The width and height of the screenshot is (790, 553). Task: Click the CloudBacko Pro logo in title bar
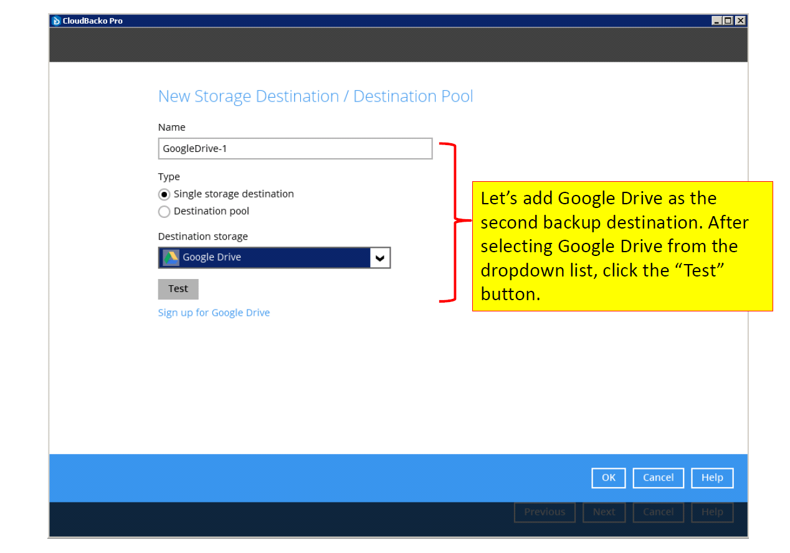[x=56, y=21]
